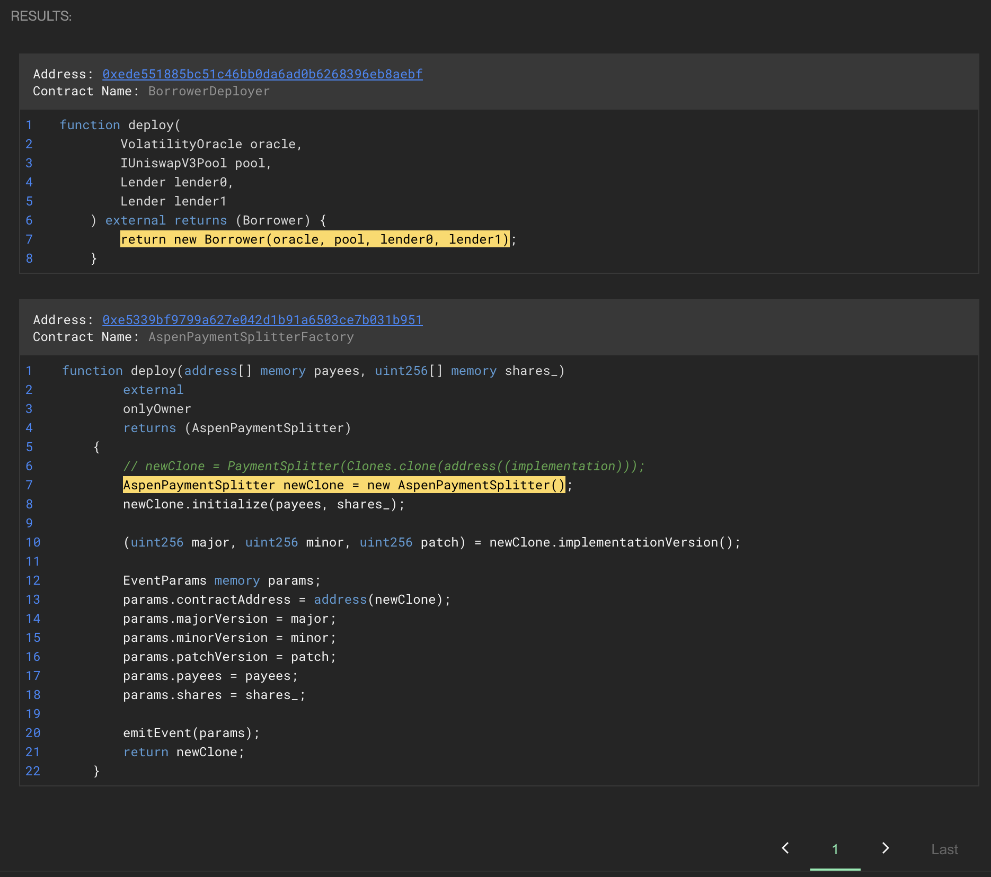Click the AspenPaymentSplitterFactory contract name
The image size is (991, 877).
pos(251,337)
